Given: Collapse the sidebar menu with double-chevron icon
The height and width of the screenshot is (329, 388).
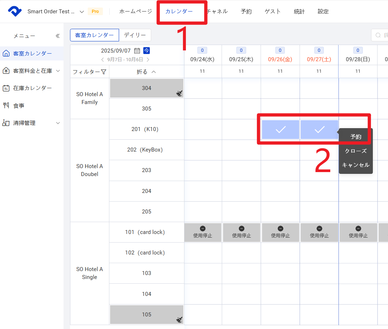Looking at the screenshot, I should (57, 36).
